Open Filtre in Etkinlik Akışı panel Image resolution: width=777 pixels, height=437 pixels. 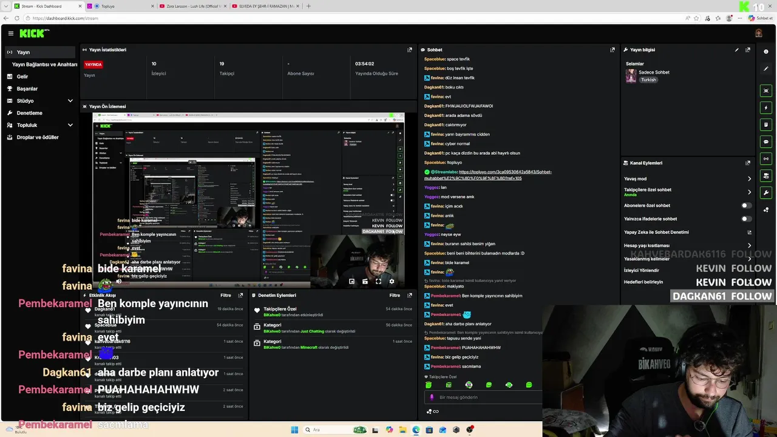tap(226, 296)
